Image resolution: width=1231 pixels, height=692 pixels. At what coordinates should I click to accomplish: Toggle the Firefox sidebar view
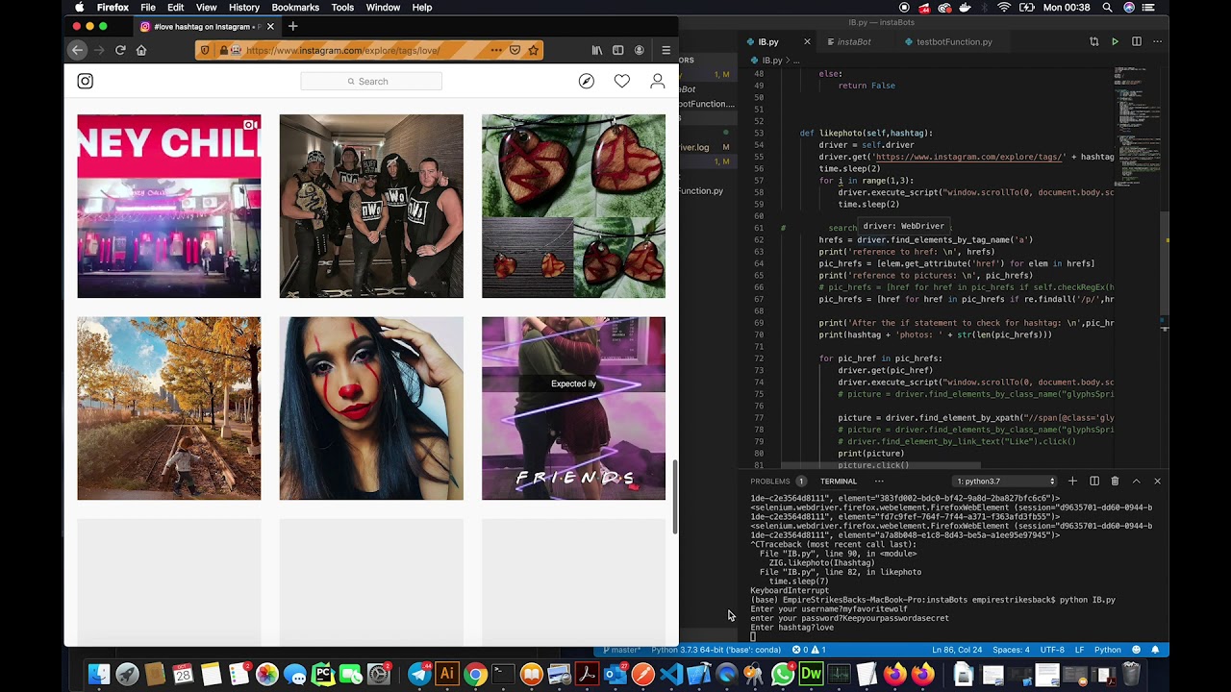tap(618, 50)
